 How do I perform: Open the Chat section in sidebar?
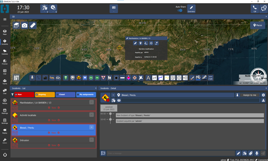tap(5, 92)
